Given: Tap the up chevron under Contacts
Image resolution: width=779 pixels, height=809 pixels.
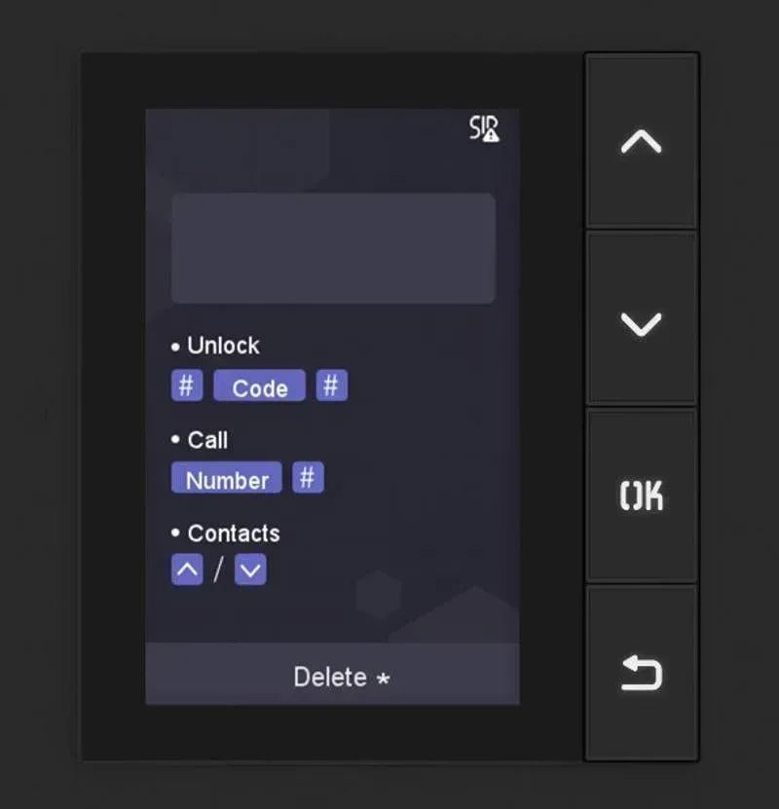Looking at the screenshot, I should click(x=187, y=570).
